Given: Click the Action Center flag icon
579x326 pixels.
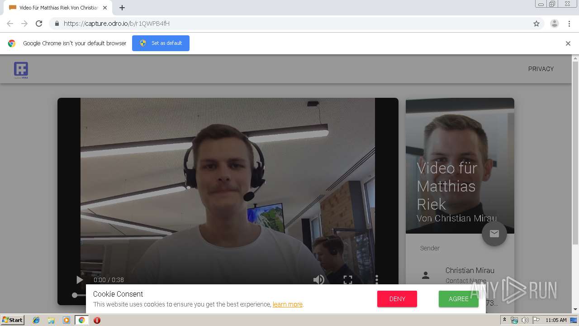Looking at the screenshot, I should click(x=536, y=320).
